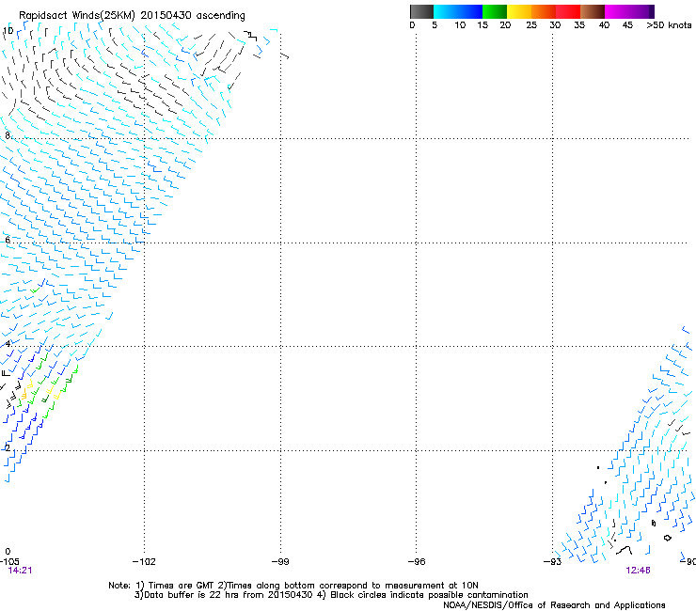
Task: Click the orange 25-30 knots color bar segment
Action: [x=544, y=11]
